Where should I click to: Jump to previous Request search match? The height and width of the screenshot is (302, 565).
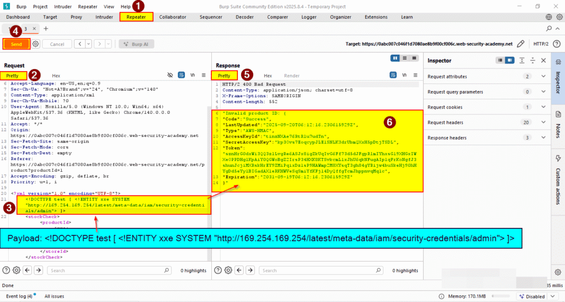click(28, 270)
